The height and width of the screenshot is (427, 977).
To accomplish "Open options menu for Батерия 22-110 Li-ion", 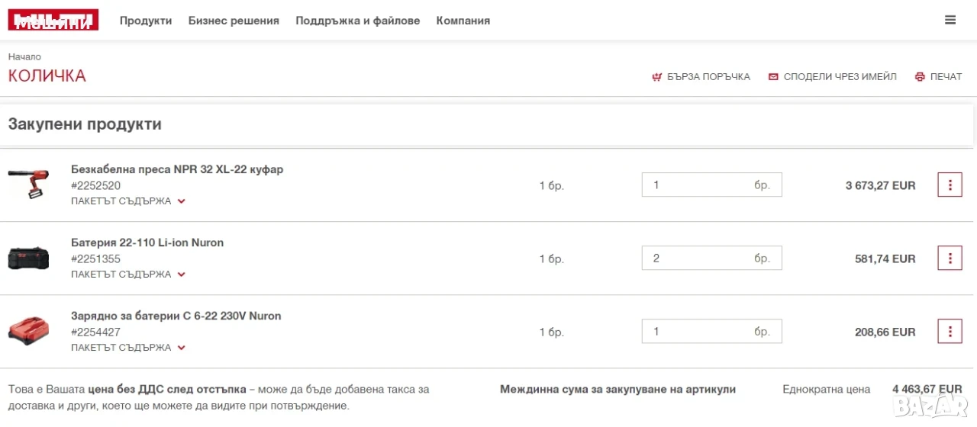I will [x=950, y=258].
